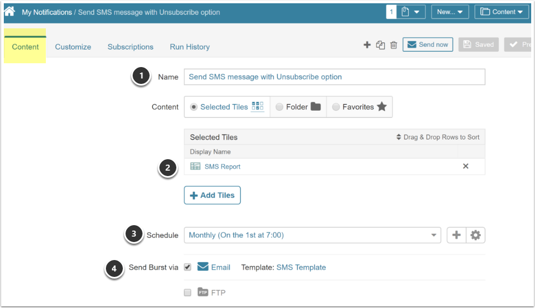The image size is (535, 308).
Task: Open the Schedule dropdown
Action: click(312, 235)
